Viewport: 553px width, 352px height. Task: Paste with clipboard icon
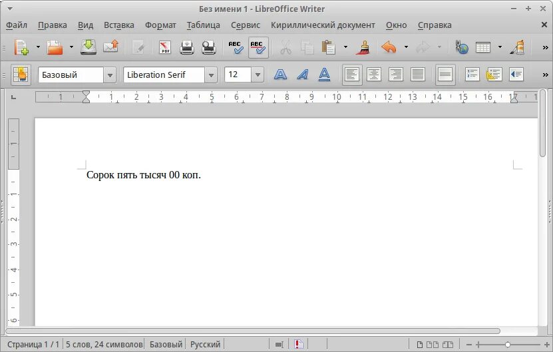pos(328,47)
